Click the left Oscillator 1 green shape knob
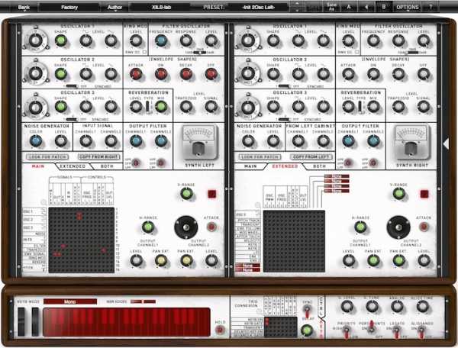 point(61,40)
